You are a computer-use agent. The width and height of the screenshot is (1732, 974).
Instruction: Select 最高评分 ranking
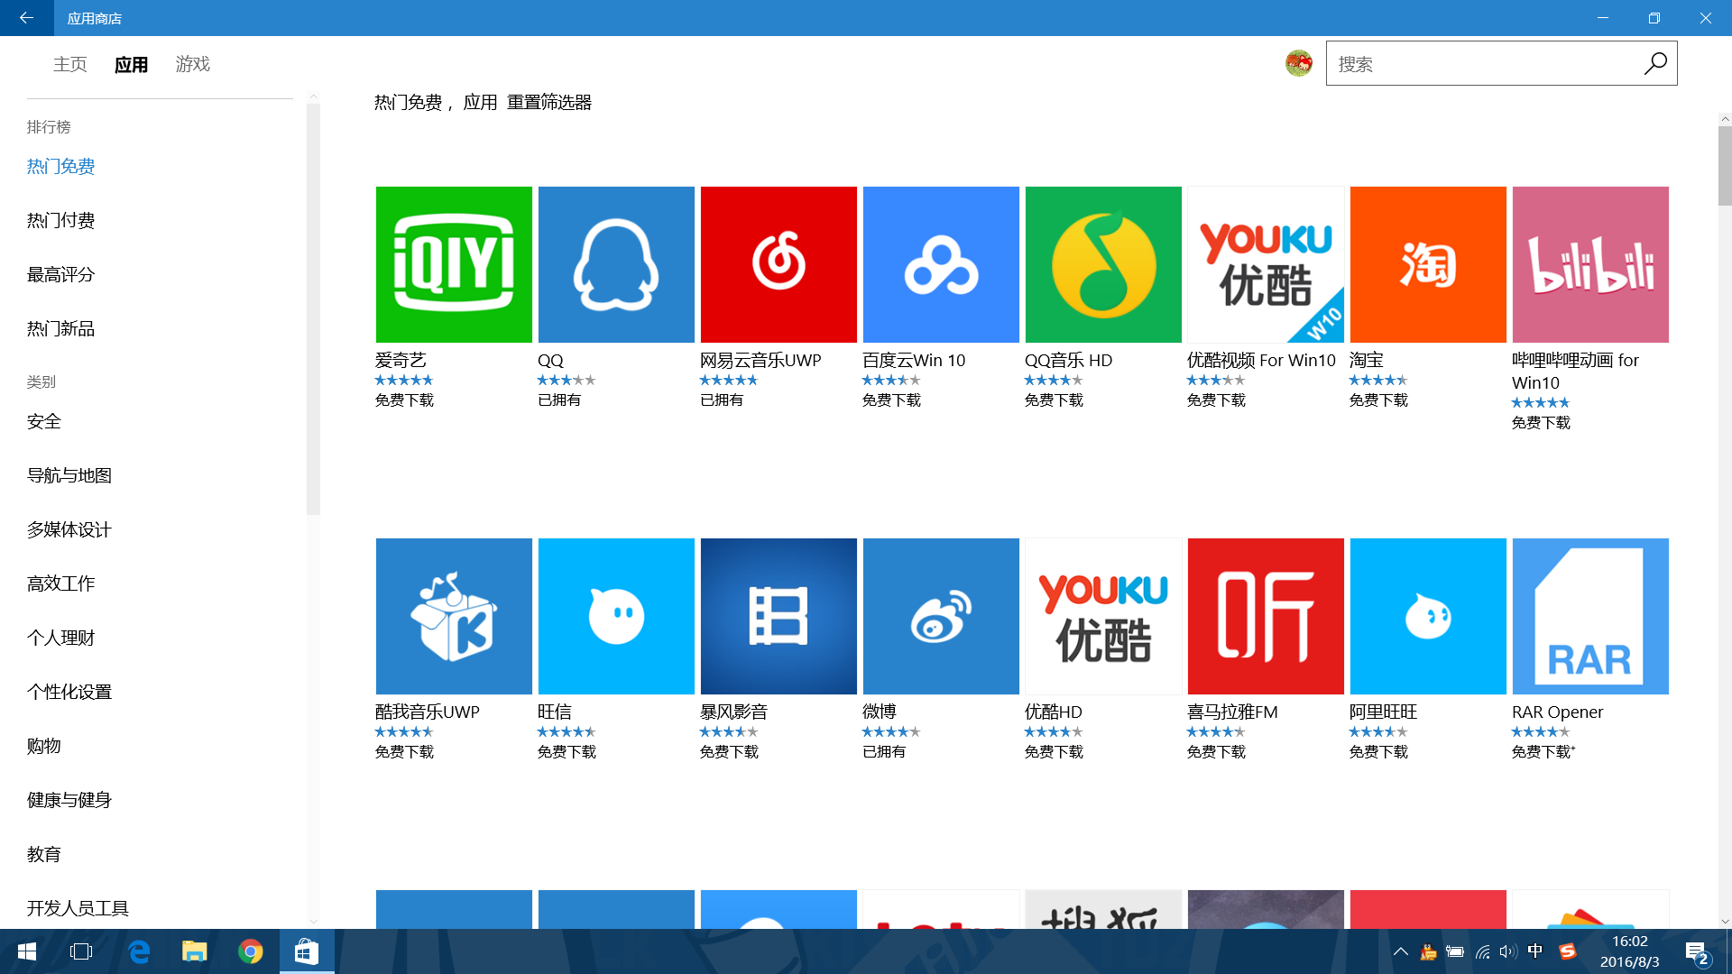pos(61,274)
